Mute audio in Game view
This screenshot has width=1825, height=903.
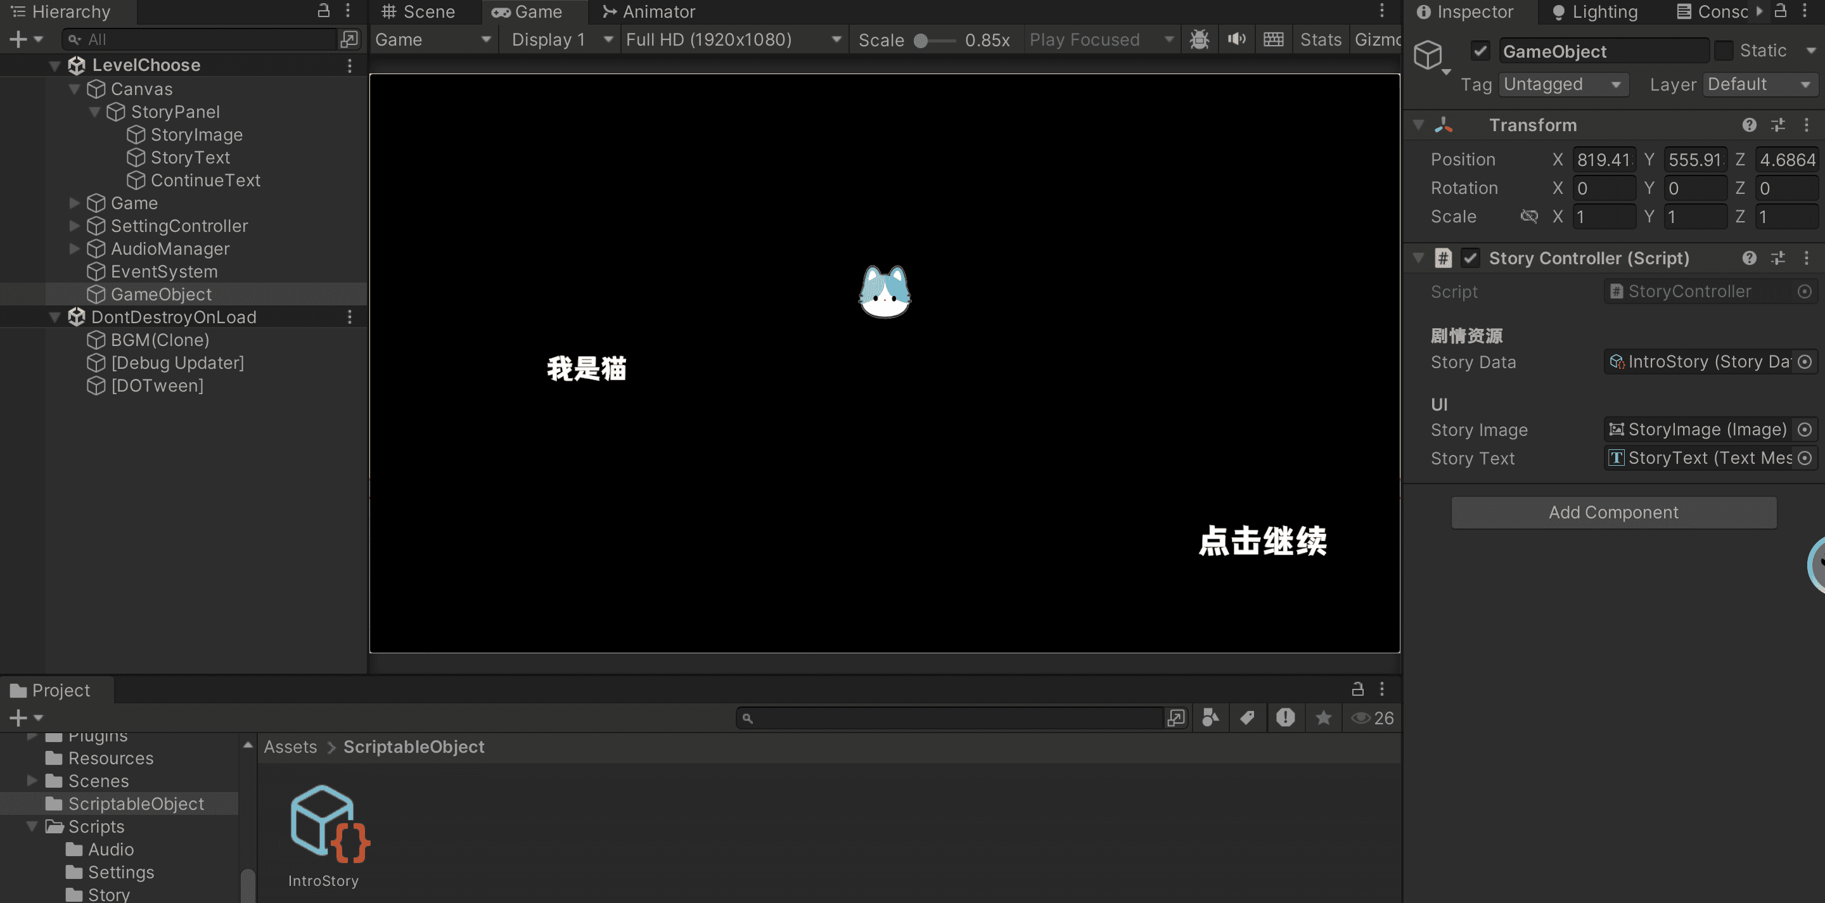(x=1236, y=40)
